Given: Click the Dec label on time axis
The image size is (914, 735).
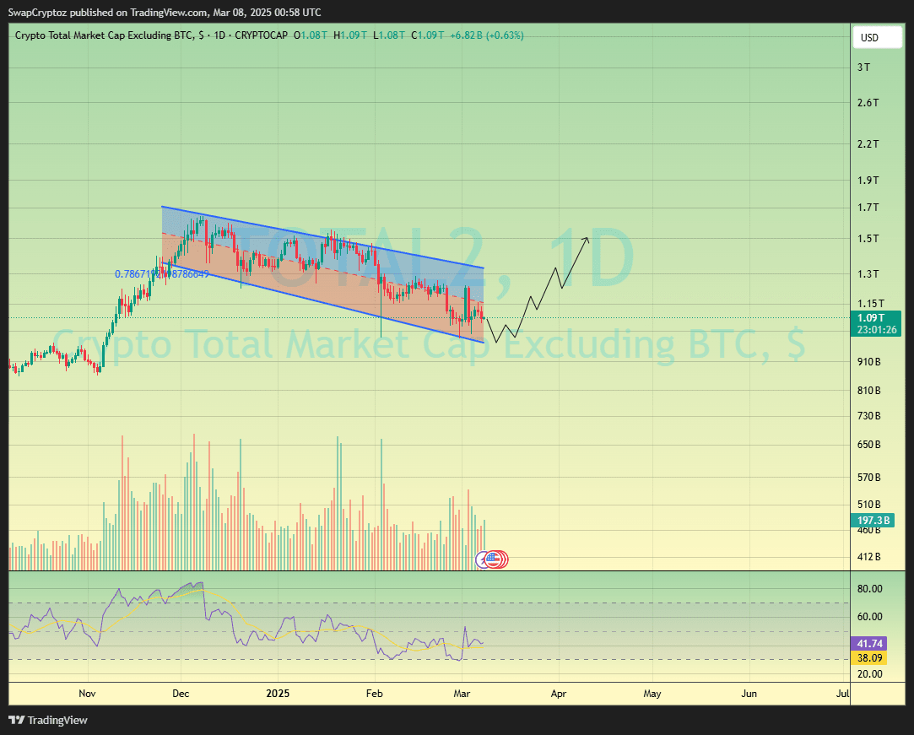Looking at the screenshot, I should pos(181,694).
